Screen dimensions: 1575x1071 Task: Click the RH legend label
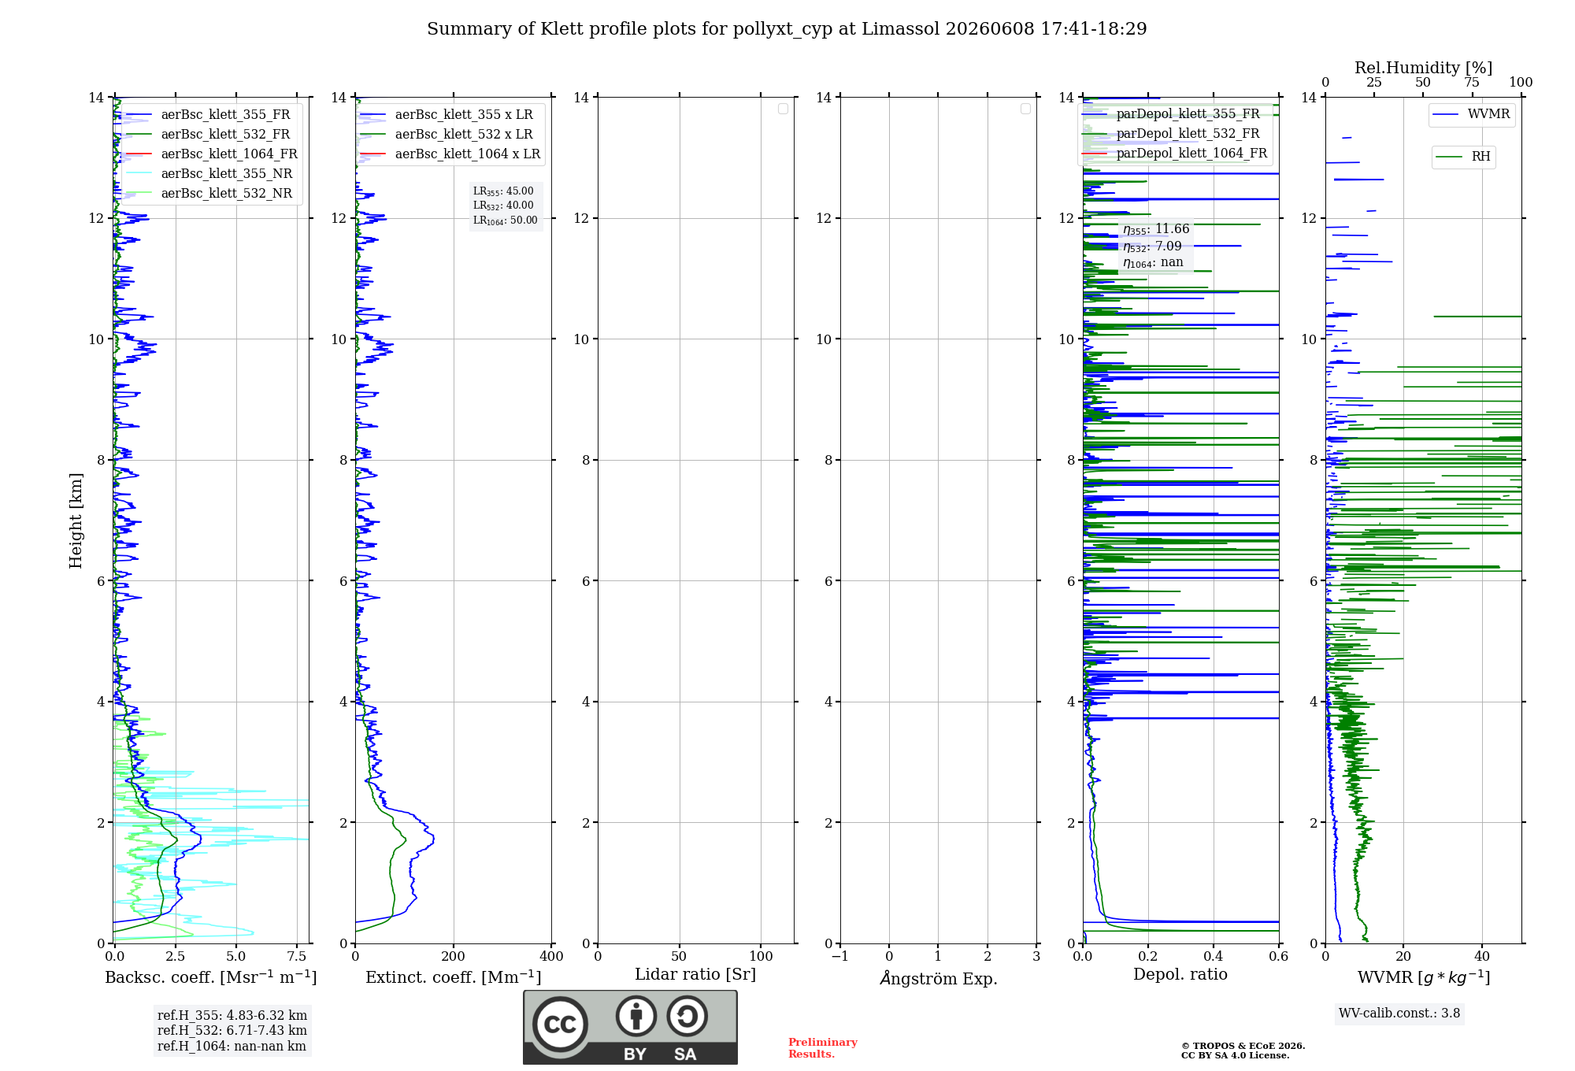coord(1480,157)
